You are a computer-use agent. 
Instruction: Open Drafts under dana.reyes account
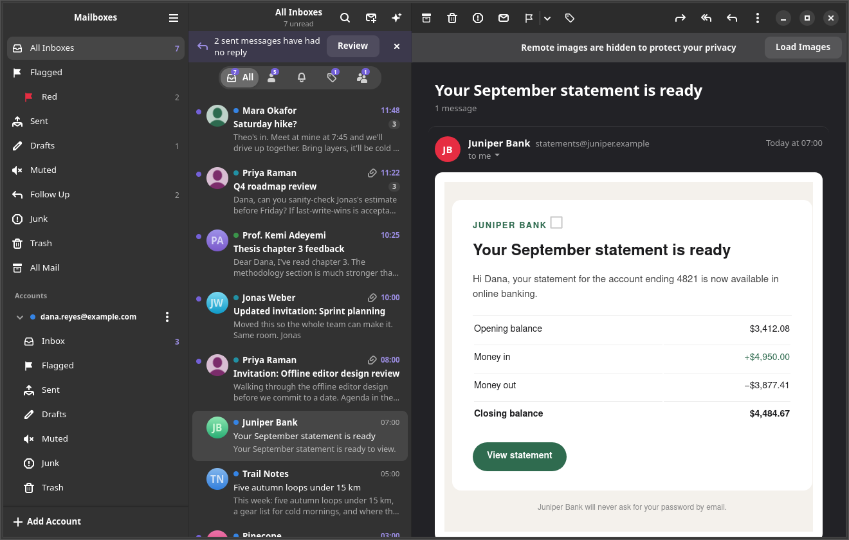96,415
